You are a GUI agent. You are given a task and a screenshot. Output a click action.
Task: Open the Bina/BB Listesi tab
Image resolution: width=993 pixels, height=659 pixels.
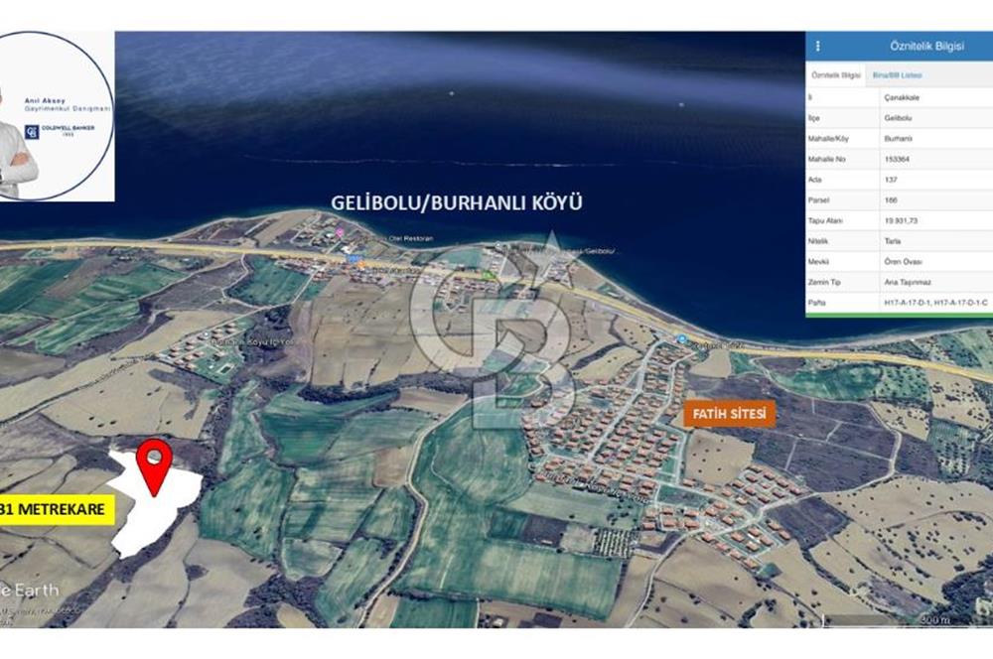897,75
